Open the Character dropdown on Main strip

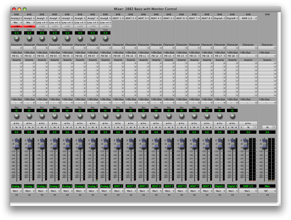pyautogui.click(x=267, y=48)
